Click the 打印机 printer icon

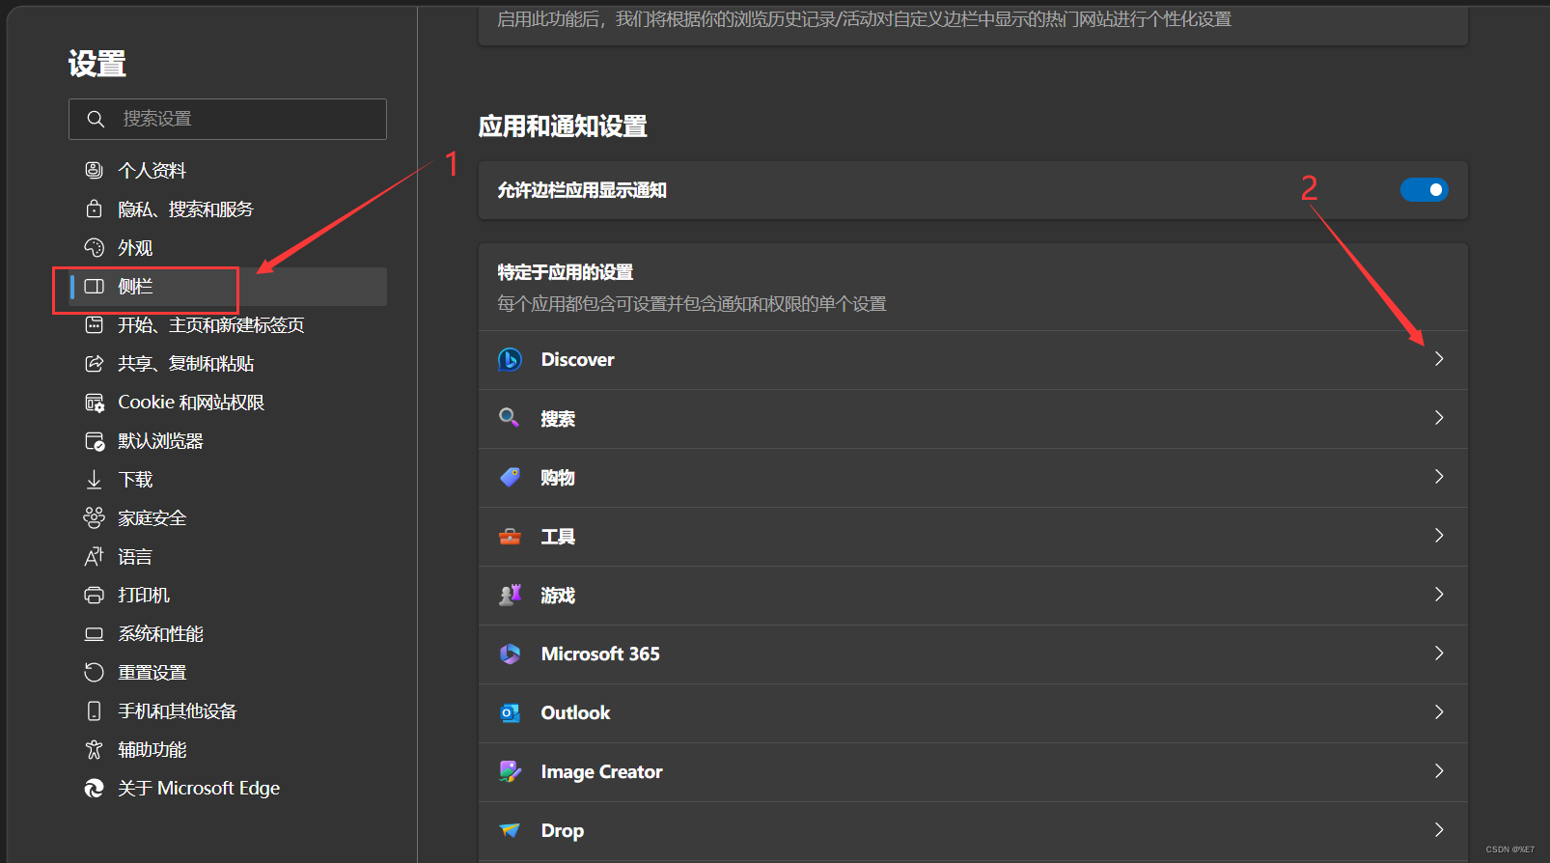(x=94, y=595)
